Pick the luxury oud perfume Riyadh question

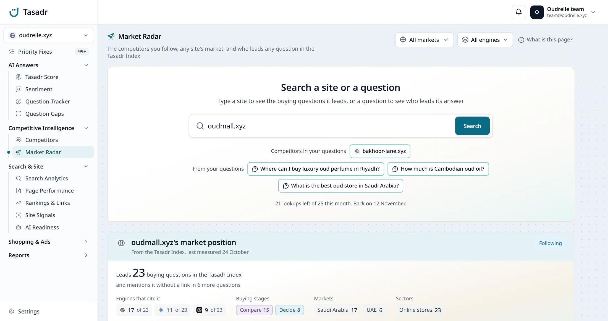(x=316, y=169)
